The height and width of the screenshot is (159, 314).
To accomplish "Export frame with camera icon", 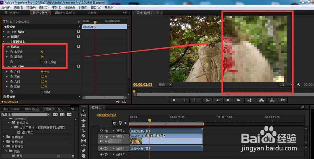I will point(283,100).
